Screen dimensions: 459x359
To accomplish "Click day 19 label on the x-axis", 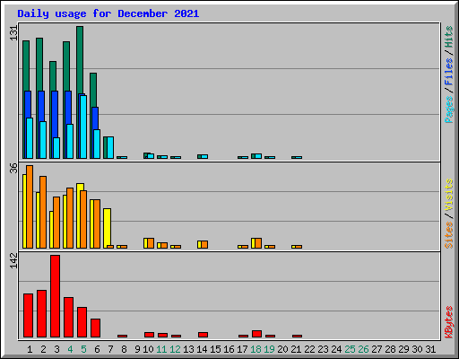I will (x=269, y=349).
